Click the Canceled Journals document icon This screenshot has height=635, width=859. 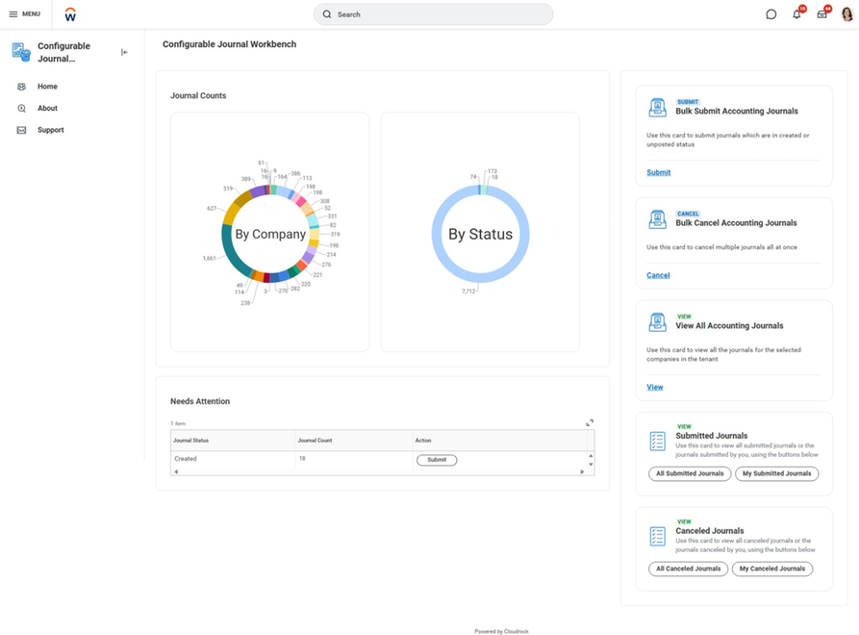point(657,535)
